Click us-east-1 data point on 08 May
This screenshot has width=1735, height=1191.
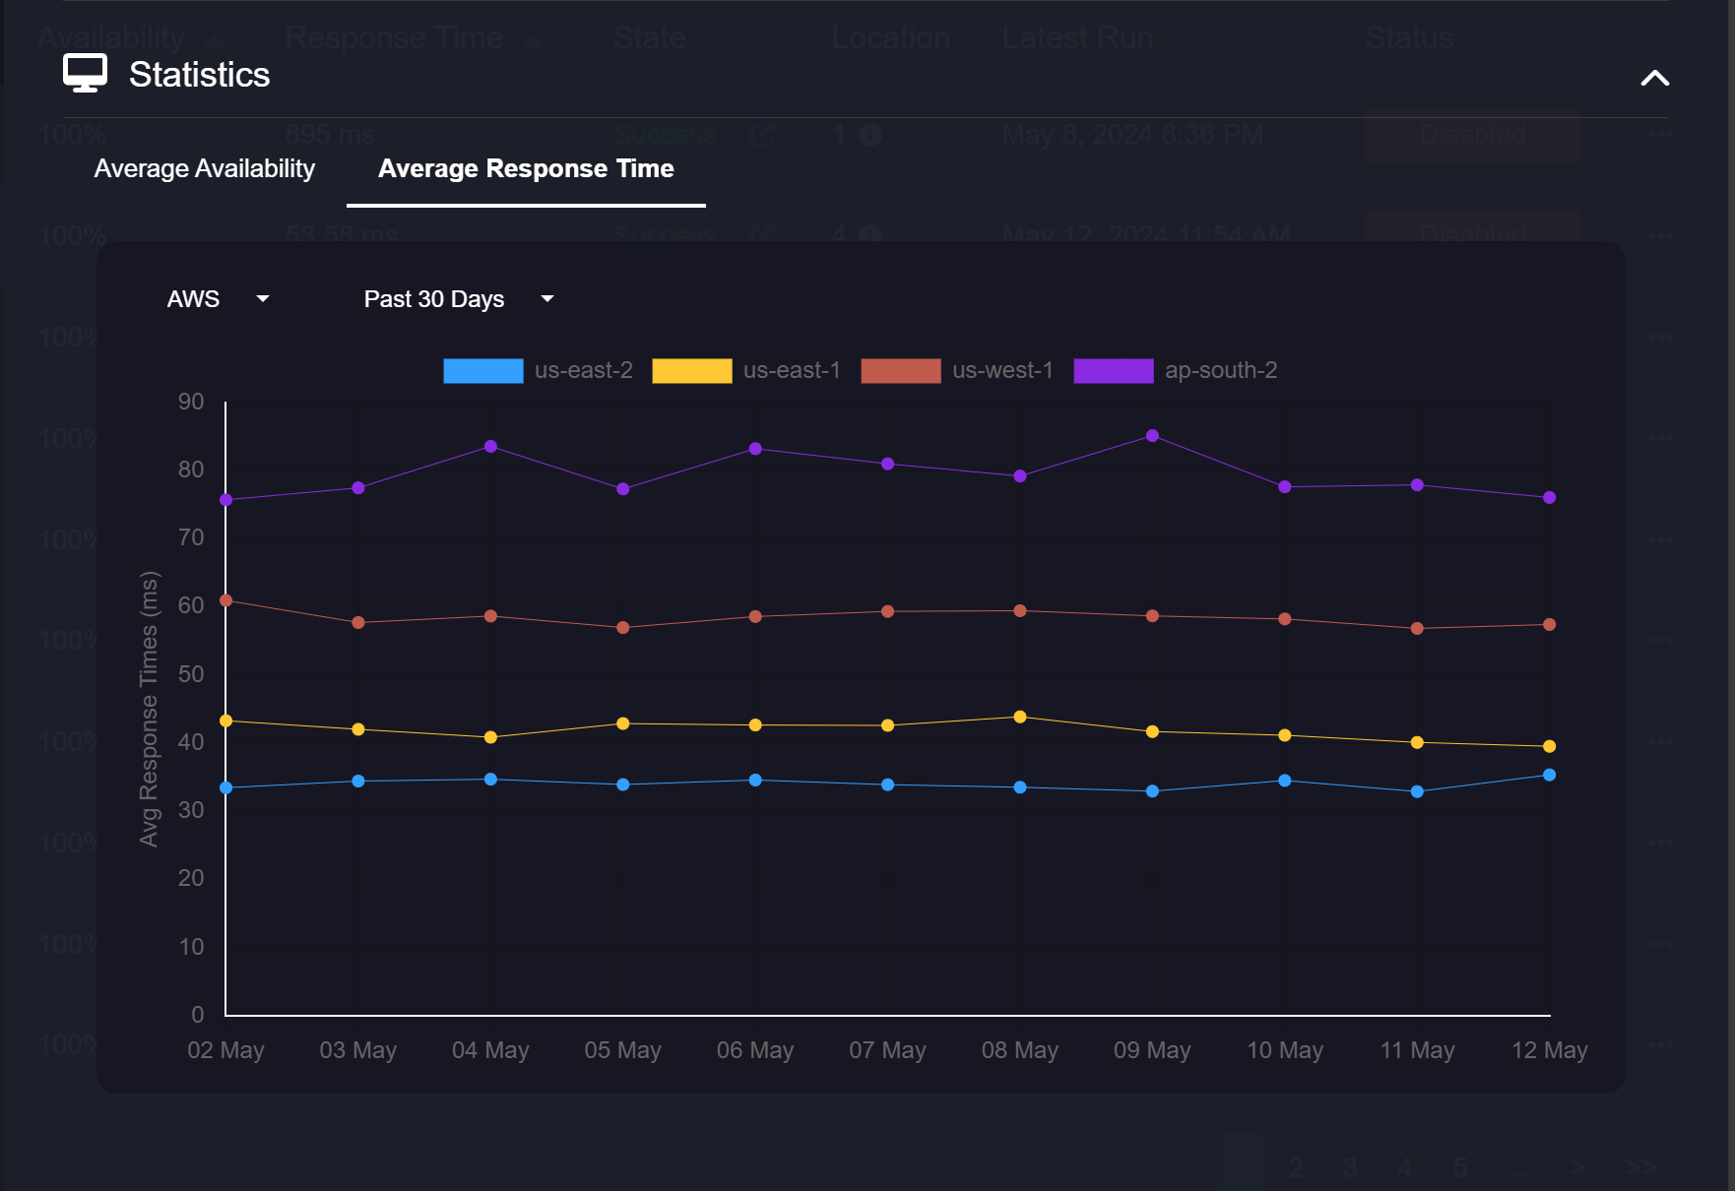(1020, 718)
